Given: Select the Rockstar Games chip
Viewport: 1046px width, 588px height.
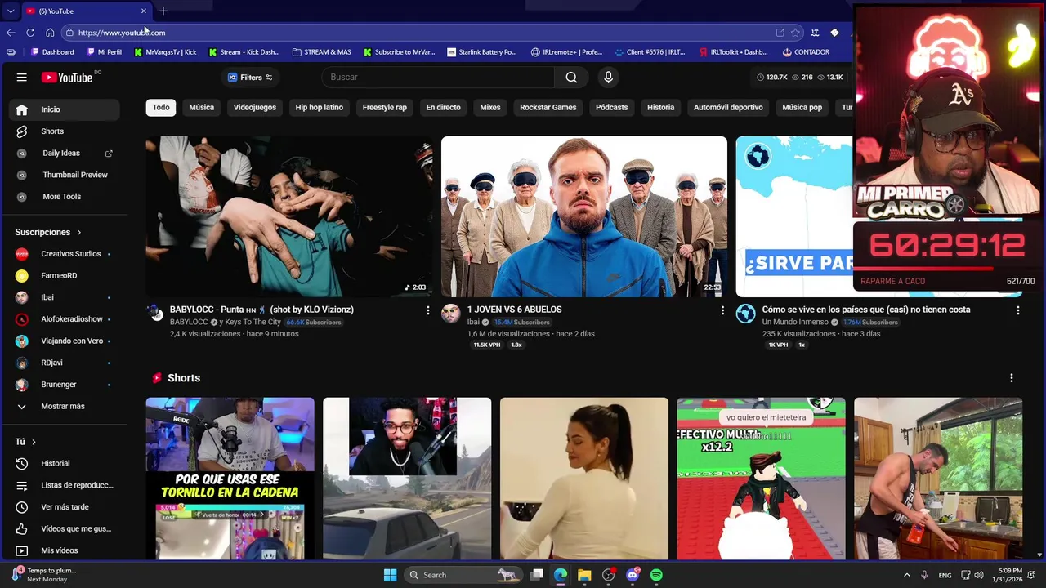Looking at the screenshot, I should 548,107.
